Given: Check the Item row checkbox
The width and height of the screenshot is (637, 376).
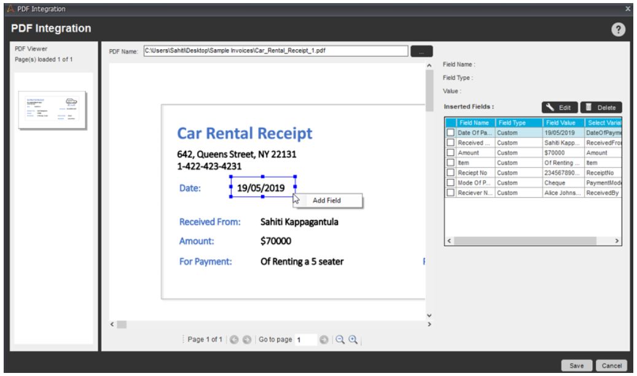Looking at the screenshot, I should (450, 163).
